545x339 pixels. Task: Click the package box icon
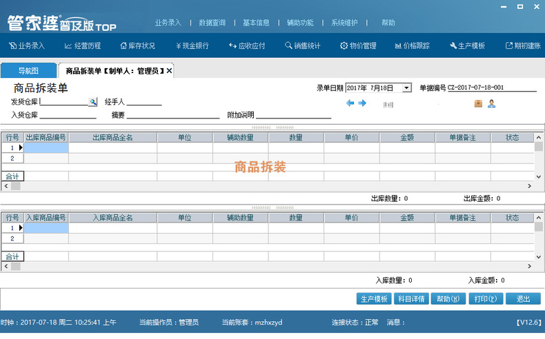click(478, 103)
